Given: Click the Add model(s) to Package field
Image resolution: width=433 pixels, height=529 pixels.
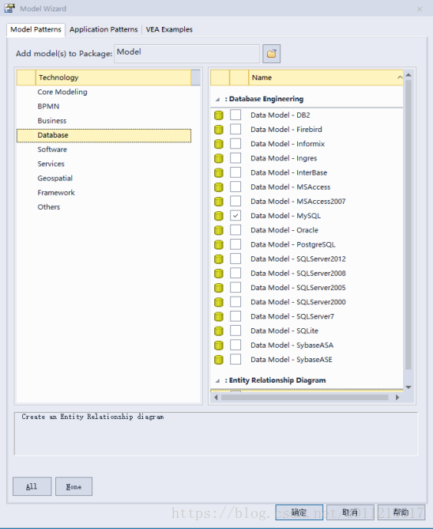Looking at the screenshot, I should (x=186, y=53).
